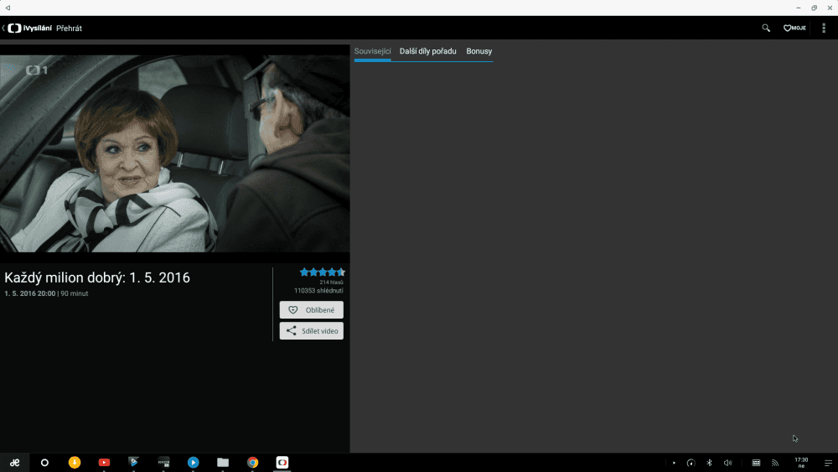The image size is (838, 472).
Task: Play the video thumbnail
Action: coord(175,153)
